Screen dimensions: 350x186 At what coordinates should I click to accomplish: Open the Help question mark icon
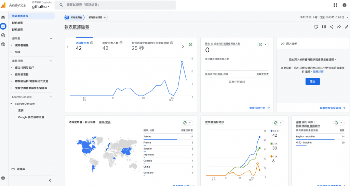tap(344, 5)
